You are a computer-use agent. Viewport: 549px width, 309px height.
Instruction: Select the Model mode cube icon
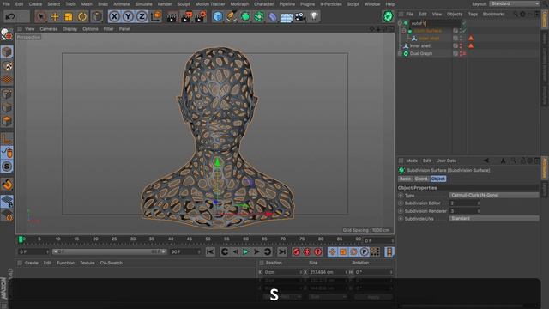(x=7, y=51)
